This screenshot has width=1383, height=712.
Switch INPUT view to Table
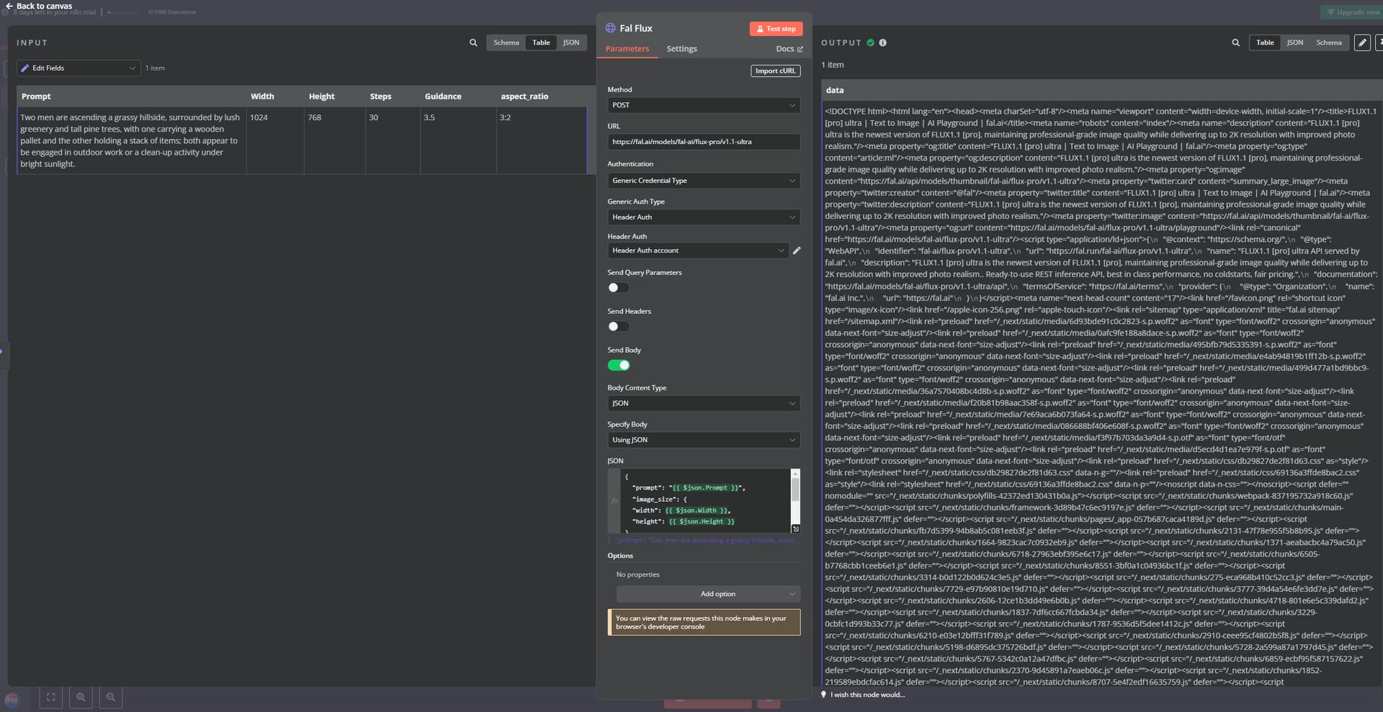541,42
